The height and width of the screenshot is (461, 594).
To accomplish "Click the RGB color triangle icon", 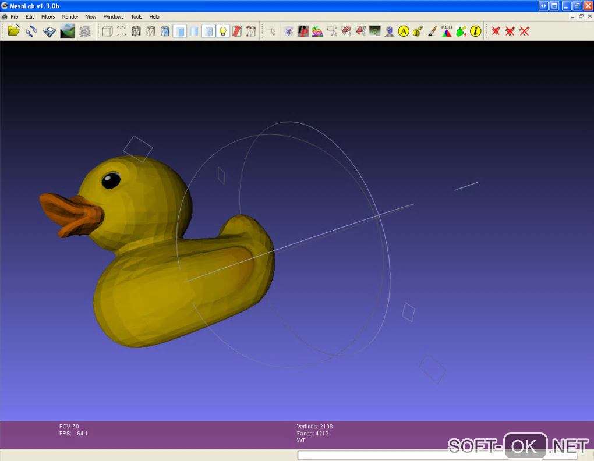I will pos(447,31).
